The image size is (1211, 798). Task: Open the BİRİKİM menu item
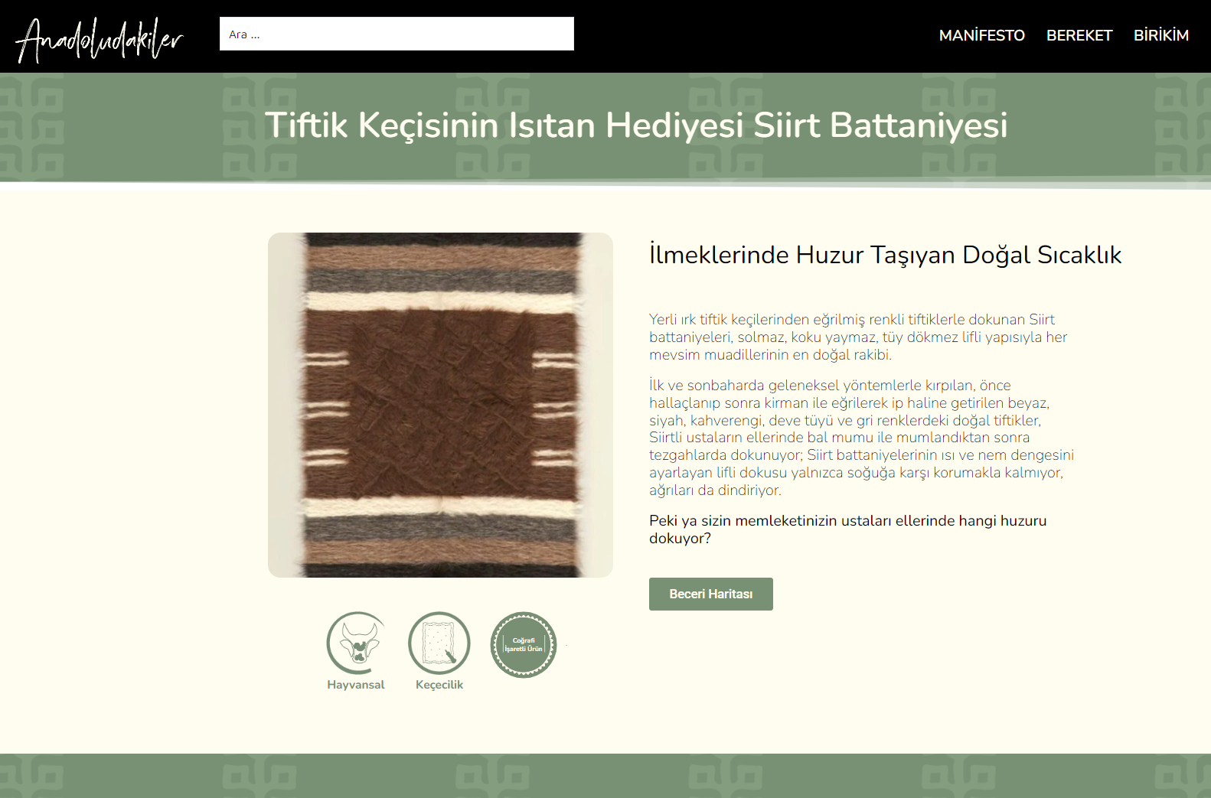click(x=1161, y=35)
